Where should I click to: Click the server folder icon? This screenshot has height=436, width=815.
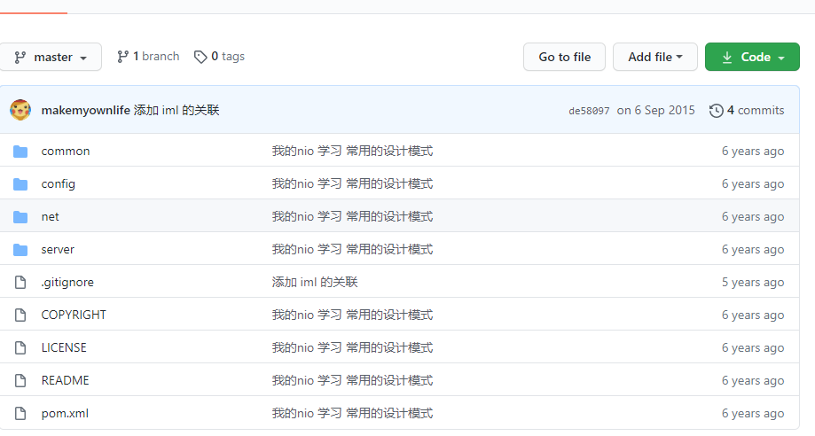click(x=20, y=250)
